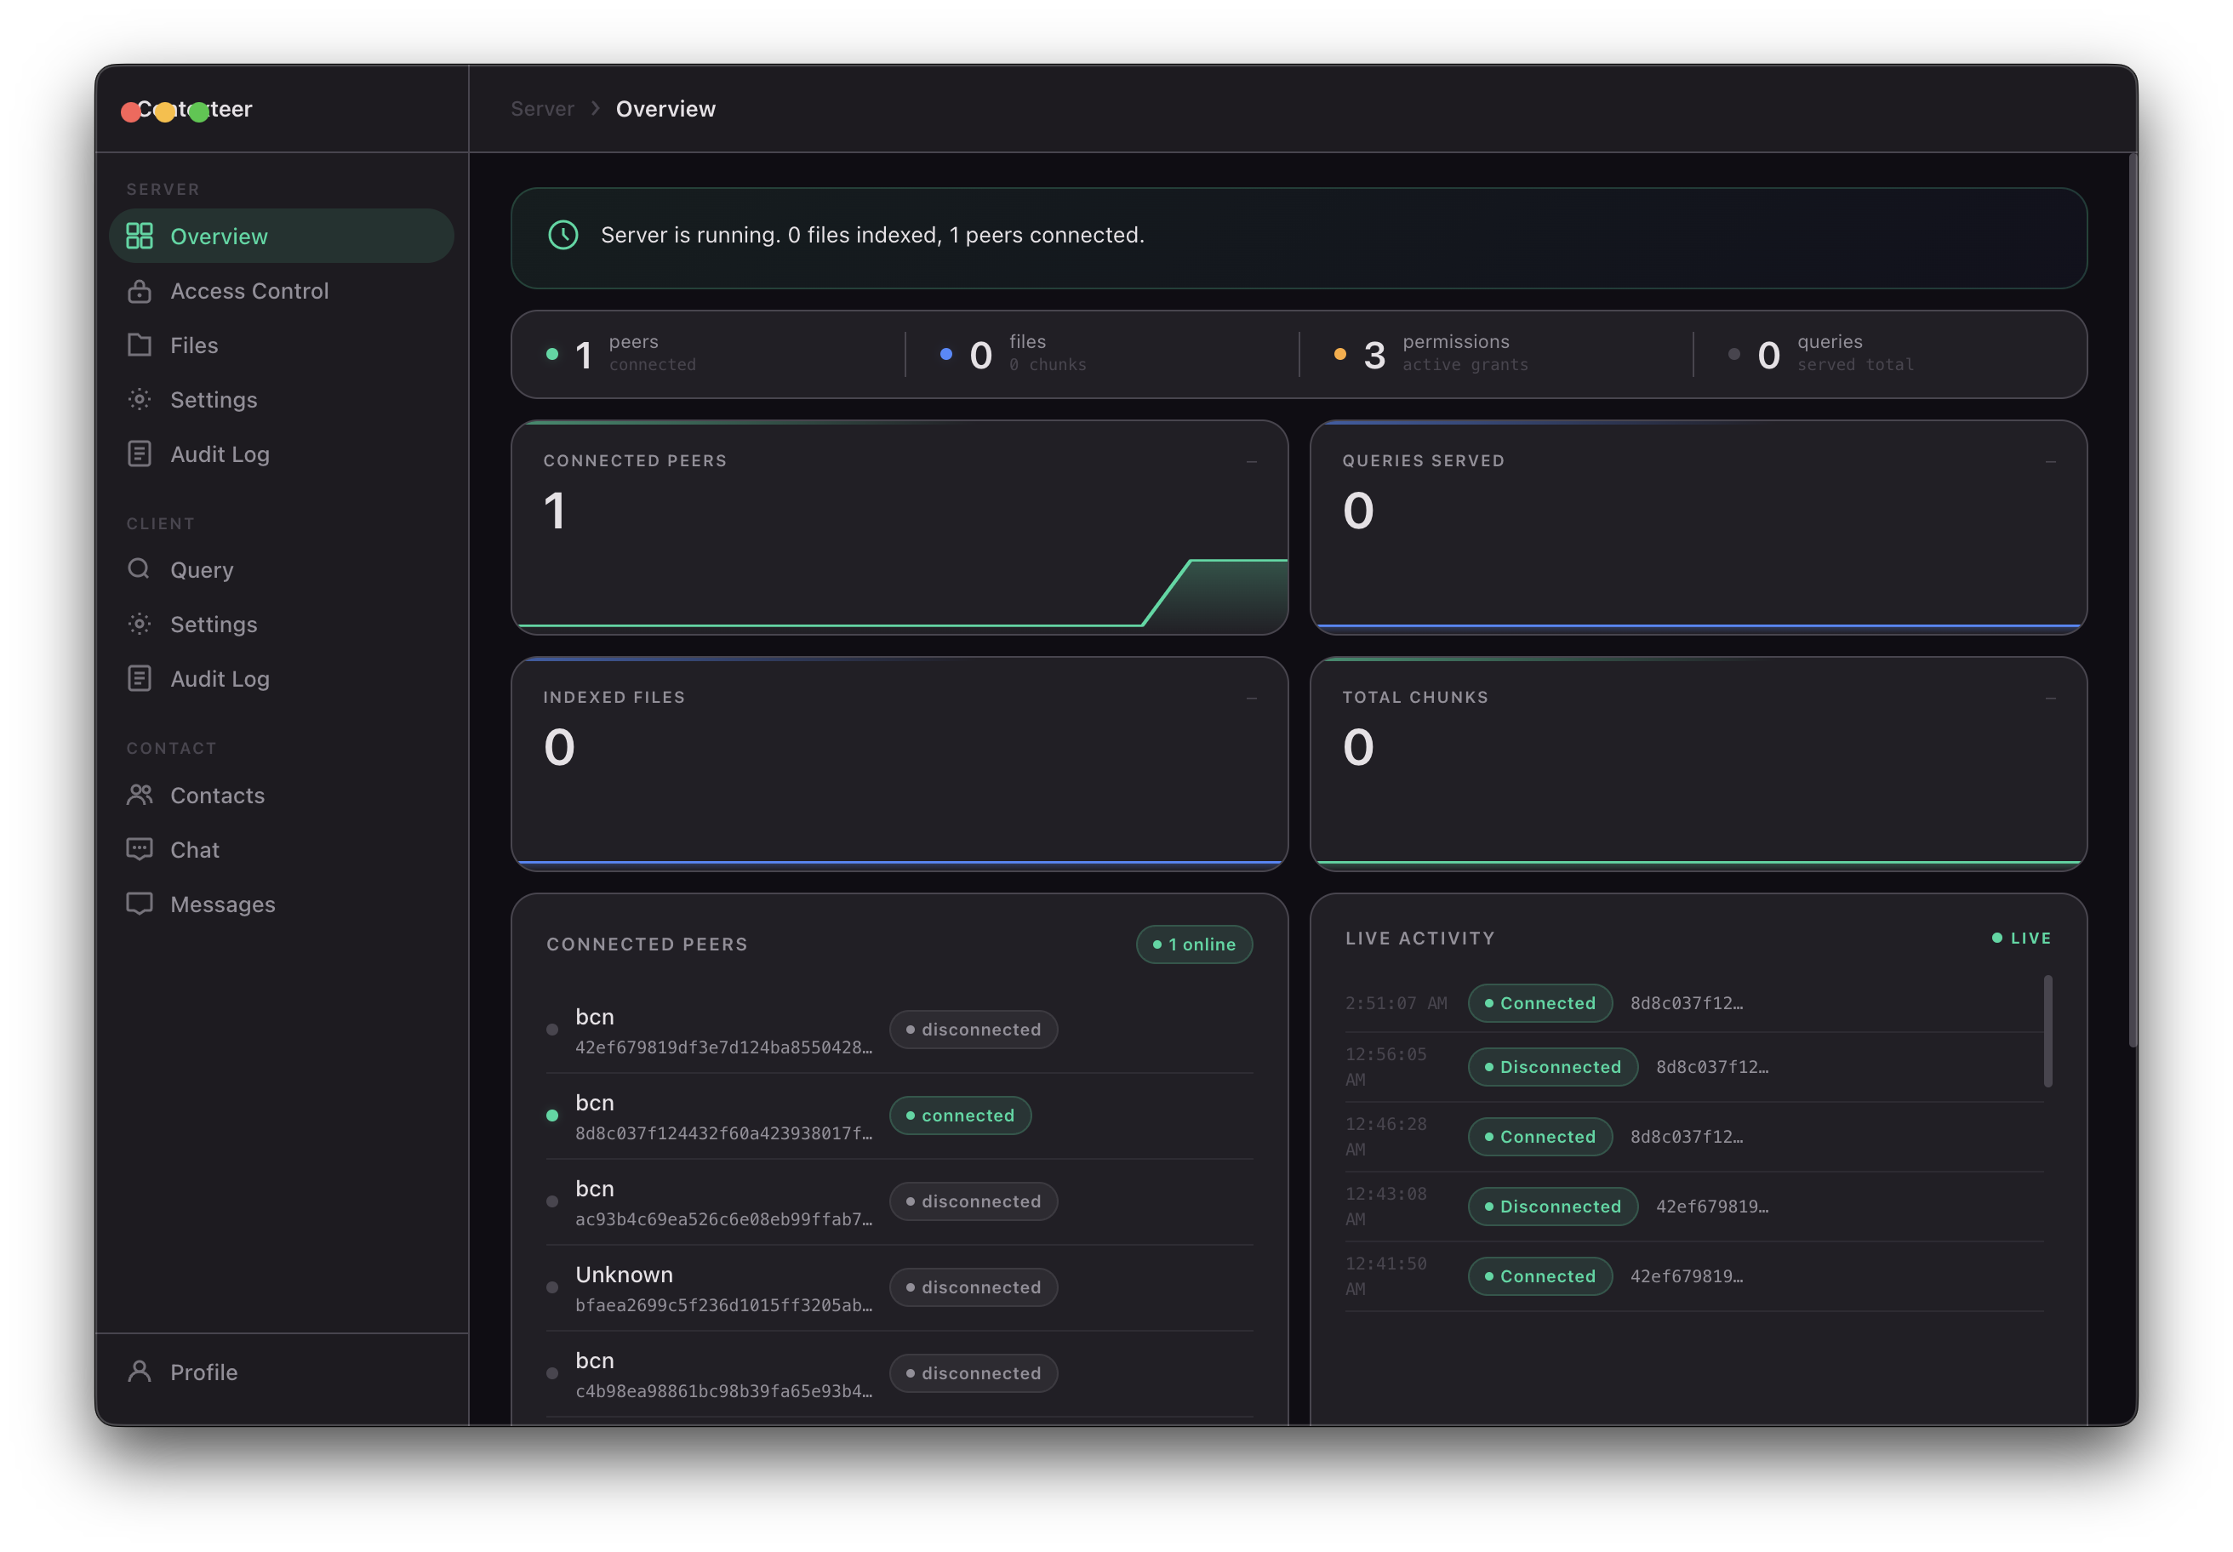The image size is (2233, 1552).
Task: Click the Messages icon in sidebar
Action: pyautogui.click(x=139, y=904)
